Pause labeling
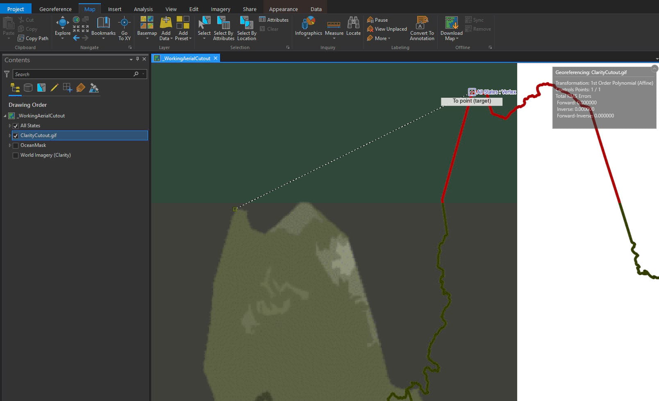This screenshot has height=401, width=659. tap(377, 20)
